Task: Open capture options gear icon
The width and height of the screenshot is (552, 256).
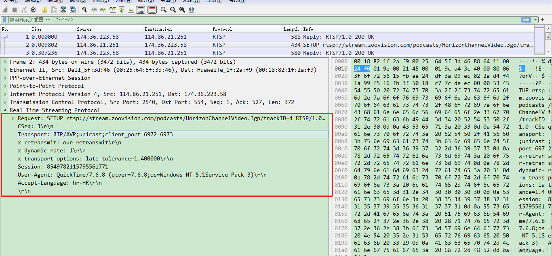Action: tap(33, 9)
